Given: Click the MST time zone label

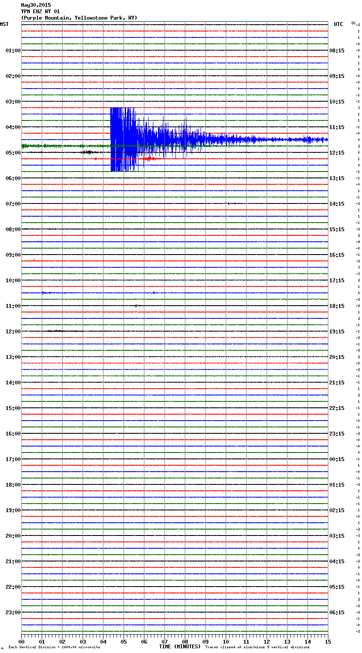Looking at the screenshot, I should (x=4, y=24).
